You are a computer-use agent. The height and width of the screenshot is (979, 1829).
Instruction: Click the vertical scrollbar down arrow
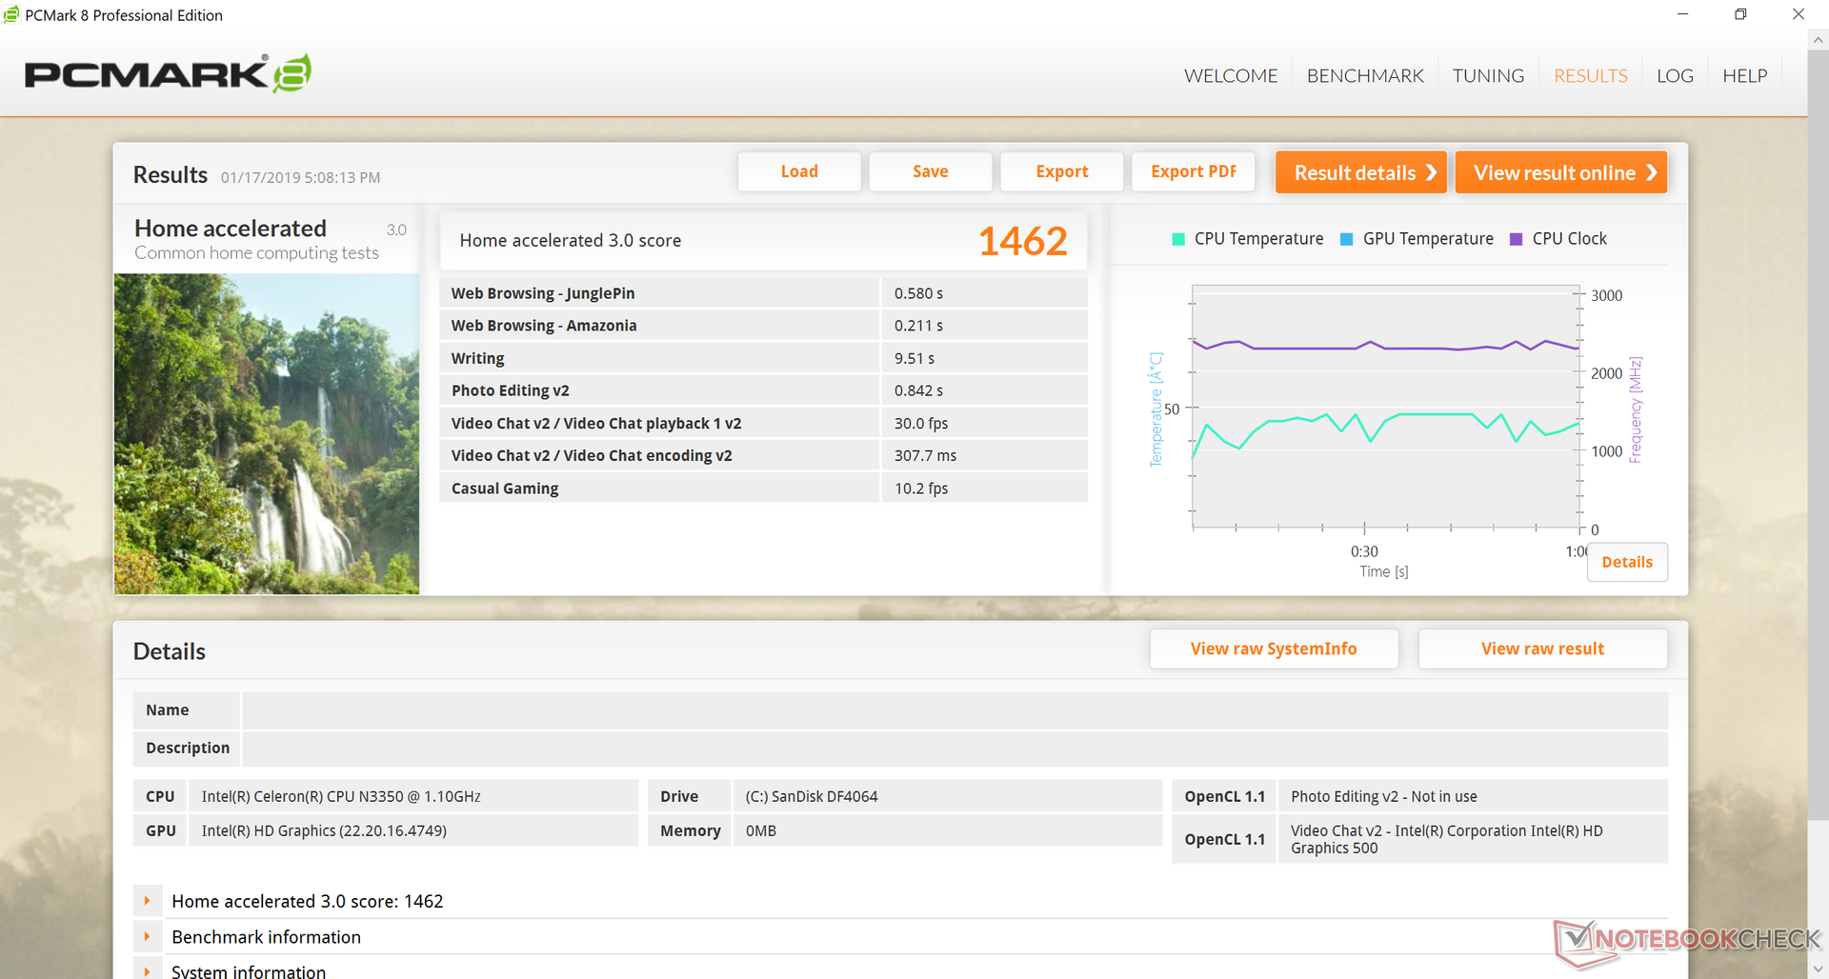pyautogui.click(x=1819, y=969)
